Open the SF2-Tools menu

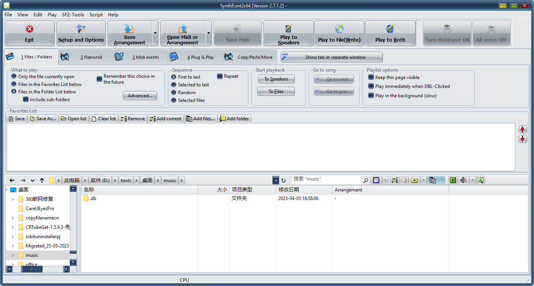click(73, 14)
